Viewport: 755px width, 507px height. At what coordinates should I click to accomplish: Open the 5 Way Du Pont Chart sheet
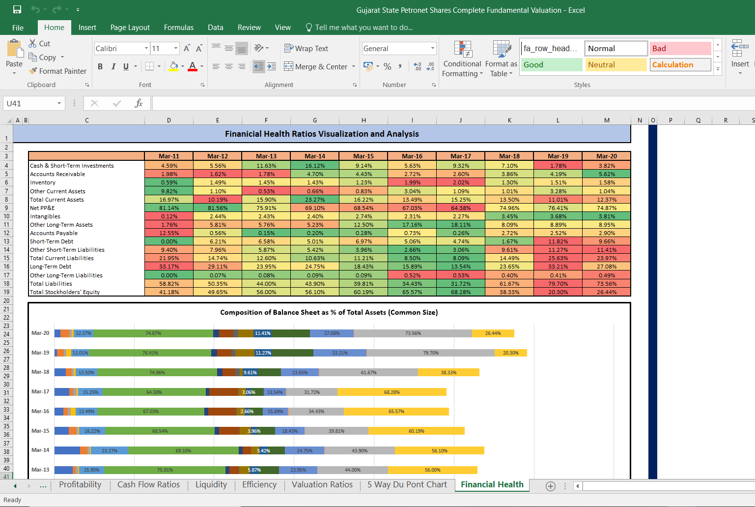coord(407,485)
